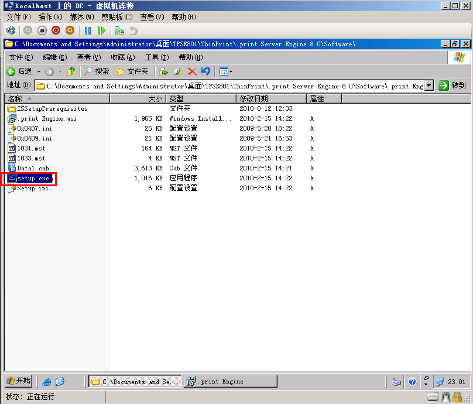
Task: Click inside the address bar path field
Action: pos(235,86)
